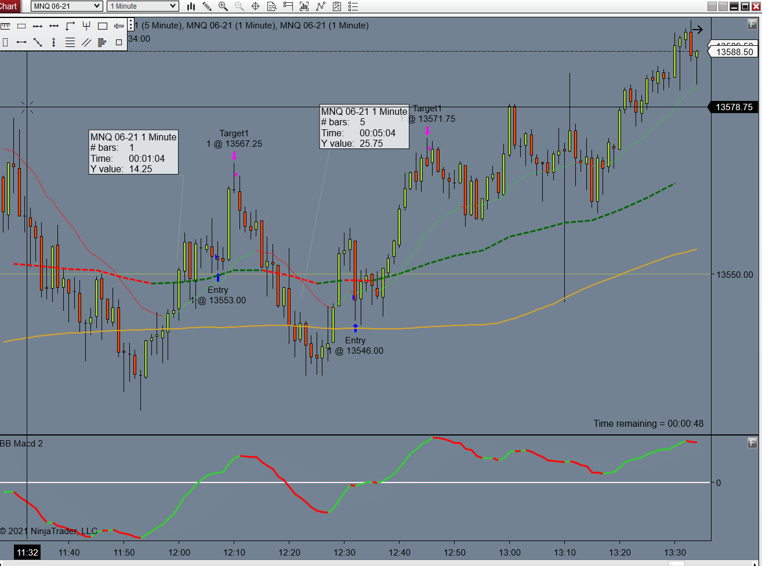Select the Fibonacci retracement lines tool
Screen dimensions: 762x566
(70, 42)
